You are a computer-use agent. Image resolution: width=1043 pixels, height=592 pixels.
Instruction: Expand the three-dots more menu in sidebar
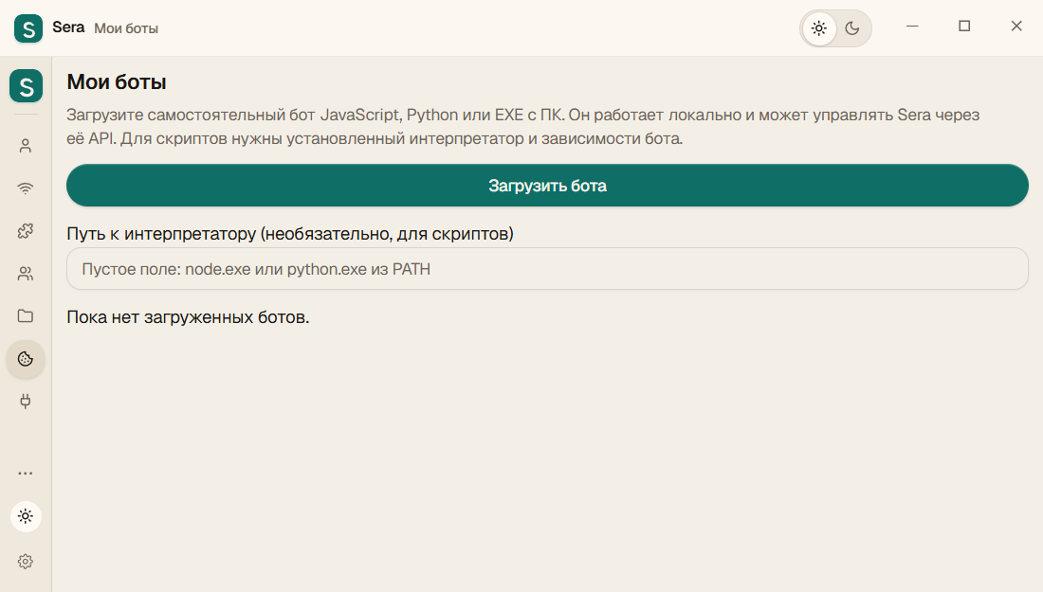pos(26,473)
